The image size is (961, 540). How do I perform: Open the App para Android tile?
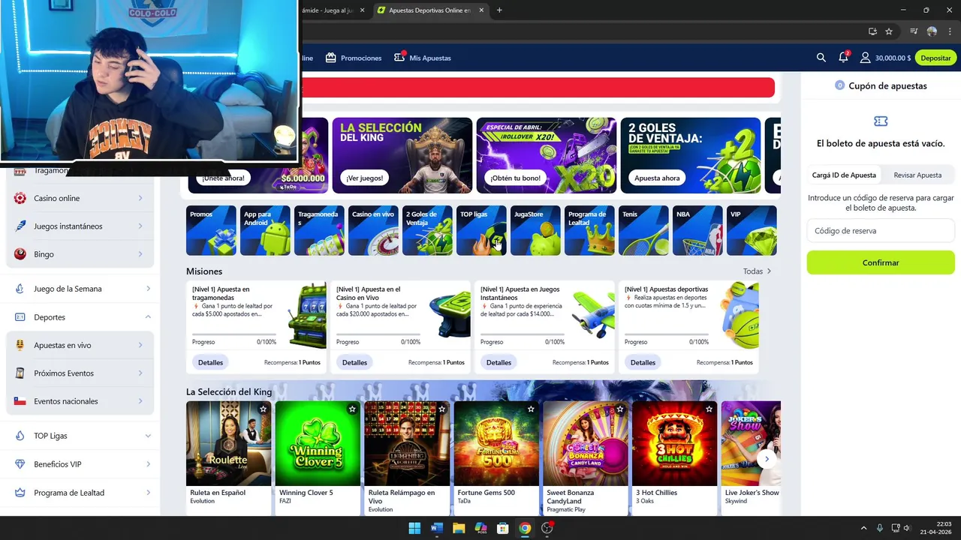tap(265, 230)
